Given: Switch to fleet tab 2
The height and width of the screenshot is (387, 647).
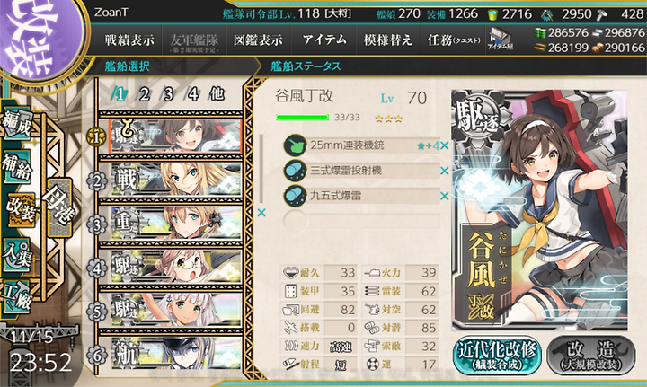Looking at the screenshot, I should tap(144, 94).
